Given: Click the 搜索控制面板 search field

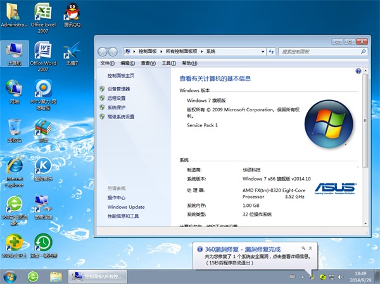Looking at the screenshot, I should pyautogui.click(x=317, y=51).
